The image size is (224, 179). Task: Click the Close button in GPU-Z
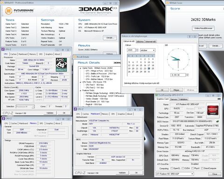[x=215, y=174]
